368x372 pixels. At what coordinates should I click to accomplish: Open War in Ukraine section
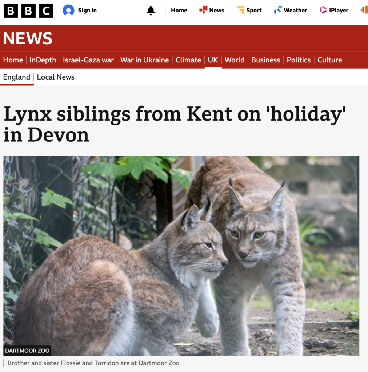pyautogui.click(x=145, y=60)
